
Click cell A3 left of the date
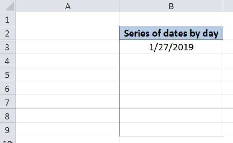68,47
